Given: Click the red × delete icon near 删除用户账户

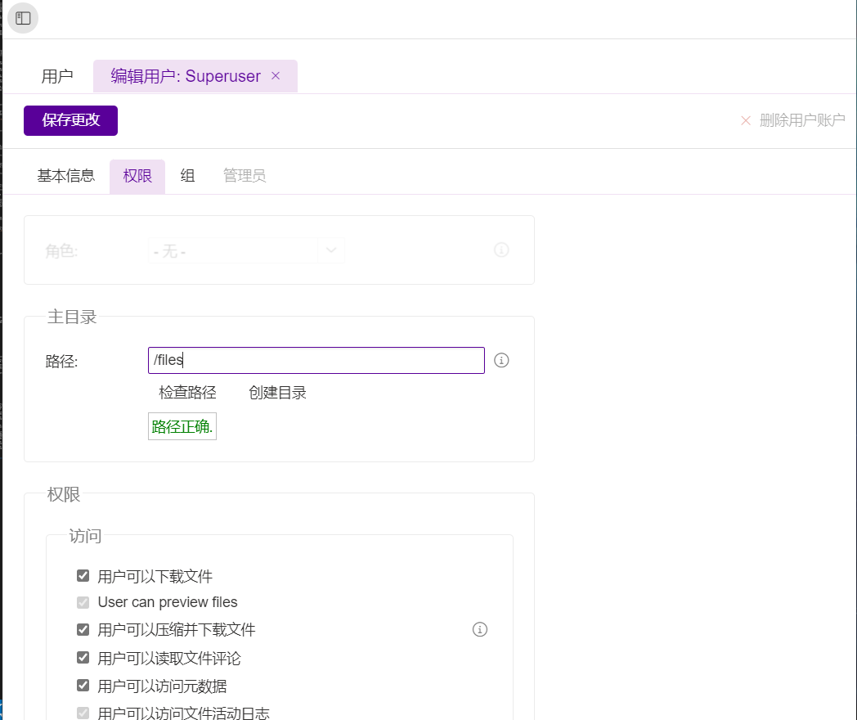Looking at the screenshot, I should (x=745, y=120).
